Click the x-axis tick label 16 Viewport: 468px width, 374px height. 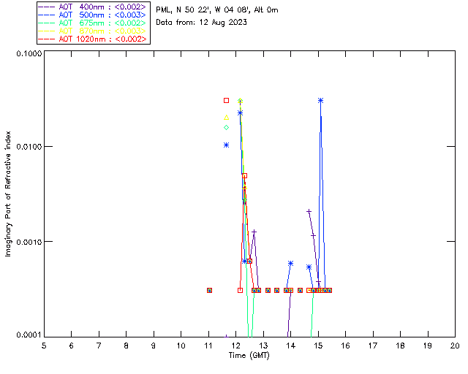[x=345, y=346]
